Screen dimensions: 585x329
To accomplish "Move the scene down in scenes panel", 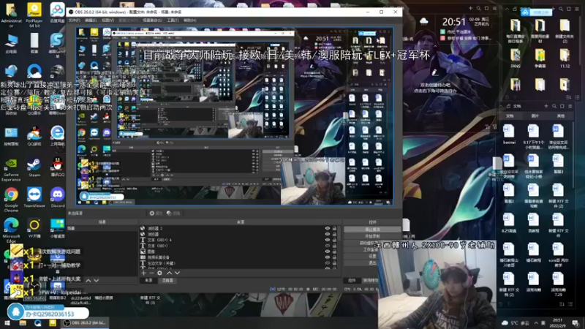I will tap(97, 280).
